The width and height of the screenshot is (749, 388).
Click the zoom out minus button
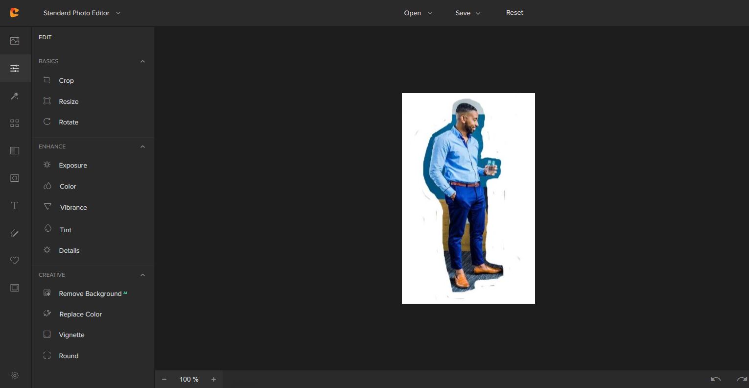pyautogui.click(x=164, y=379)
